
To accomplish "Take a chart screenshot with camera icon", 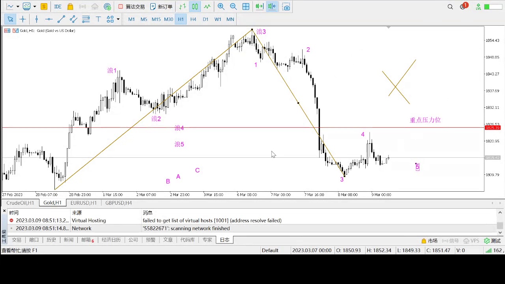I will 286,7.
